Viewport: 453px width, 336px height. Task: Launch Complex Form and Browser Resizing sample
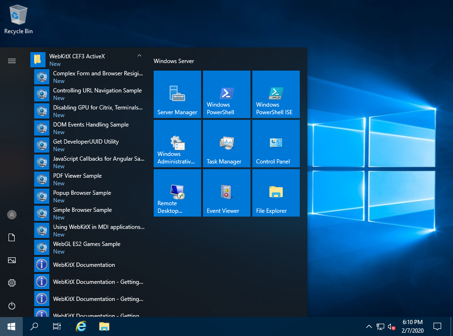click(x=90, y=77)
